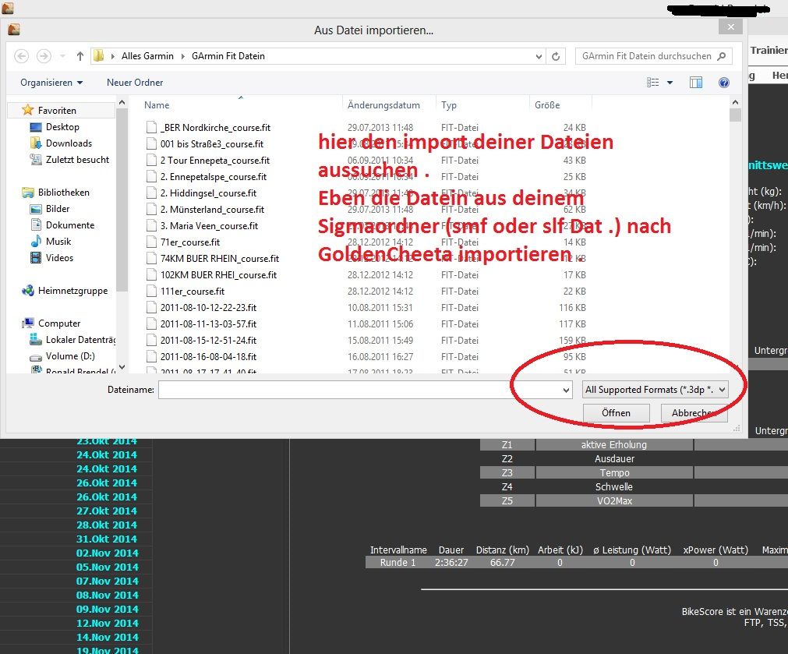Click the file list vertical scrollbar

[735, 234]
